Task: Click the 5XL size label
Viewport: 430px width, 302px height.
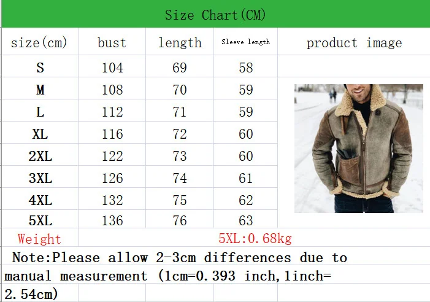Action: [40, 219]
